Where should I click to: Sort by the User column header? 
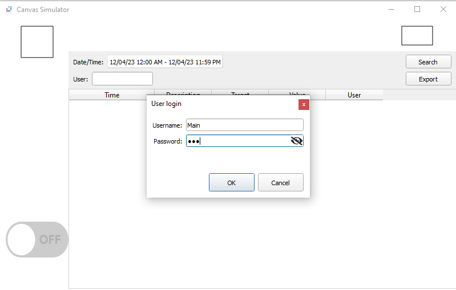pyautogui.click(x=354, y=95)
